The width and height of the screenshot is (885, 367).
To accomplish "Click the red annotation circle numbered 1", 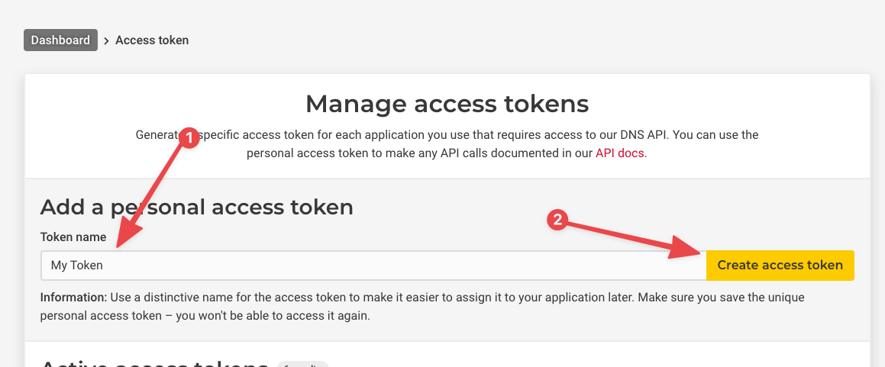I will tap(189, 138).
